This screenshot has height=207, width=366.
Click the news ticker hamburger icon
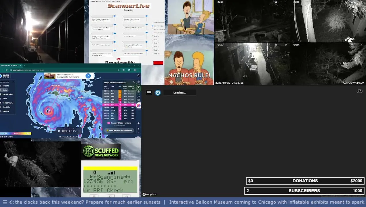point(5,202)
